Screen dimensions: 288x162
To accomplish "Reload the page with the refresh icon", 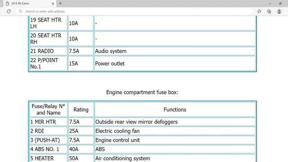I will 9,11.
